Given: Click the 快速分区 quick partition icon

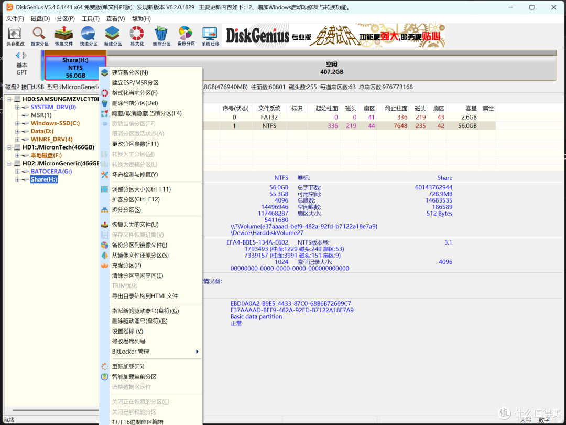Looking at the screenshot, I should click(x=89, y=36).
